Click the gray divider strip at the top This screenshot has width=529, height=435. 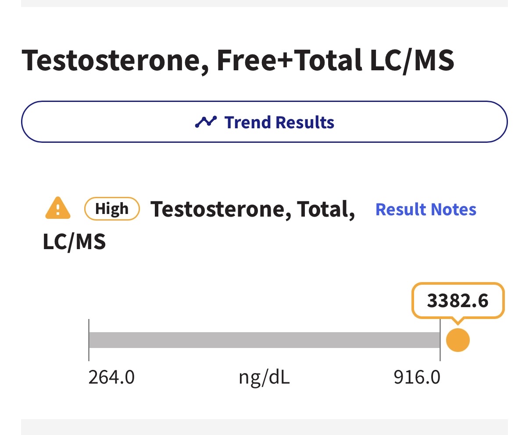pyautogui.click(x=264, y=3)
